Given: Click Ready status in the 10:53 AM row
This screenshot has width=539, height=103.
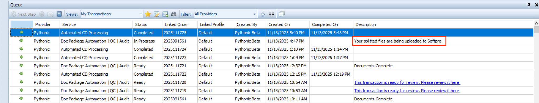Looking at the screenshot, I should click(139, 91).
